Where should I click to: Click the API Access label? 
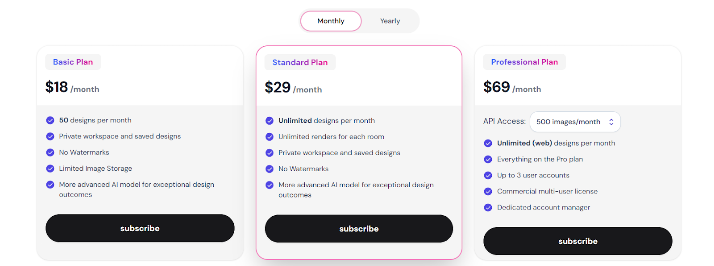point(505,121)
